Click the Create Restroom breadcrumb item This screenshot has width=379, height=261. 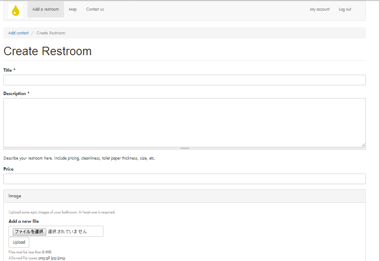[x=51, y=33]
